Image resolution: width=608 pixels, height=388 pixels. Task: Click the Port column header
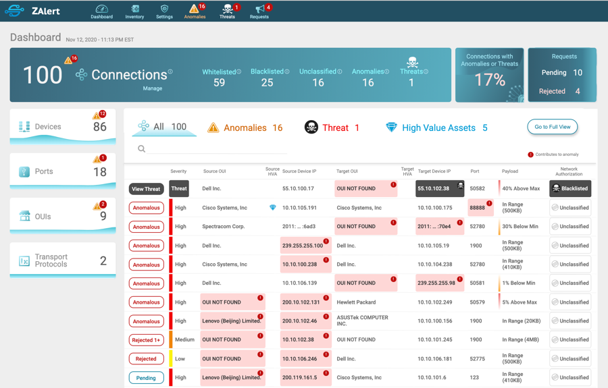pyautogui.click(x=475, y=171)
